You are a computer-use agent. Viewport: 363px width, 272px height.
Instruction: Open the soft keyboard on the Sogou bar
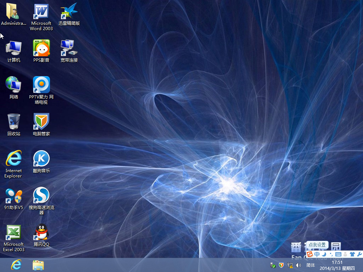click(338, 254)
